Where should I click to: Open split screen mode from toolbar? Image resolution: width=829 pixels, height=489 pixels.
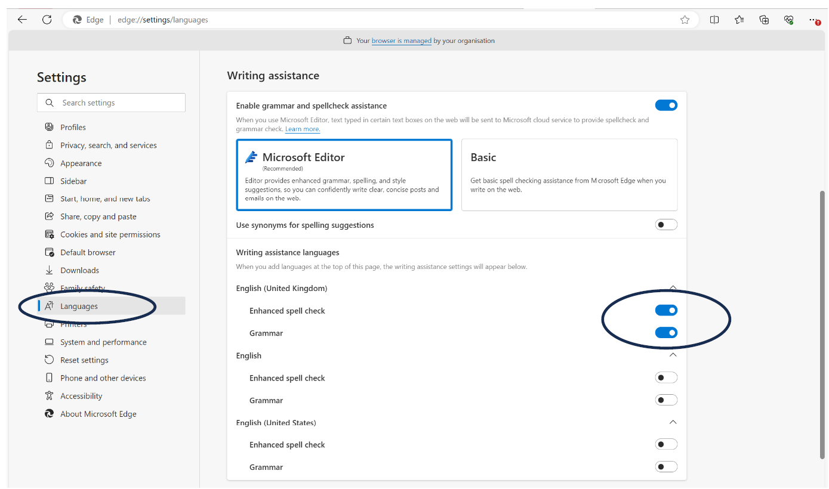pos(714,19)
